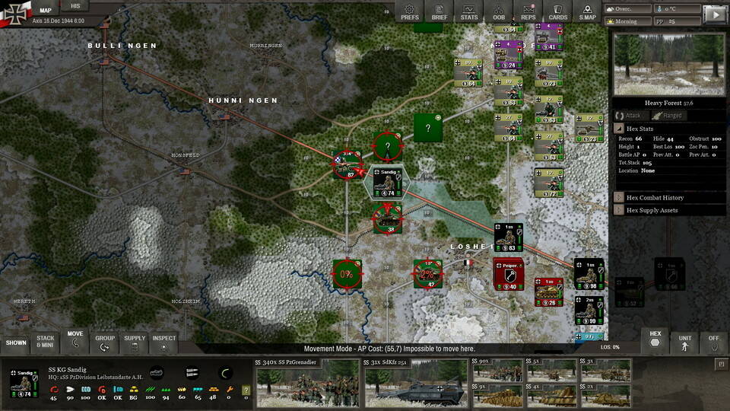730x411 pixels.
Task: Click the ammunition shells icon
Action: point(192,372)
